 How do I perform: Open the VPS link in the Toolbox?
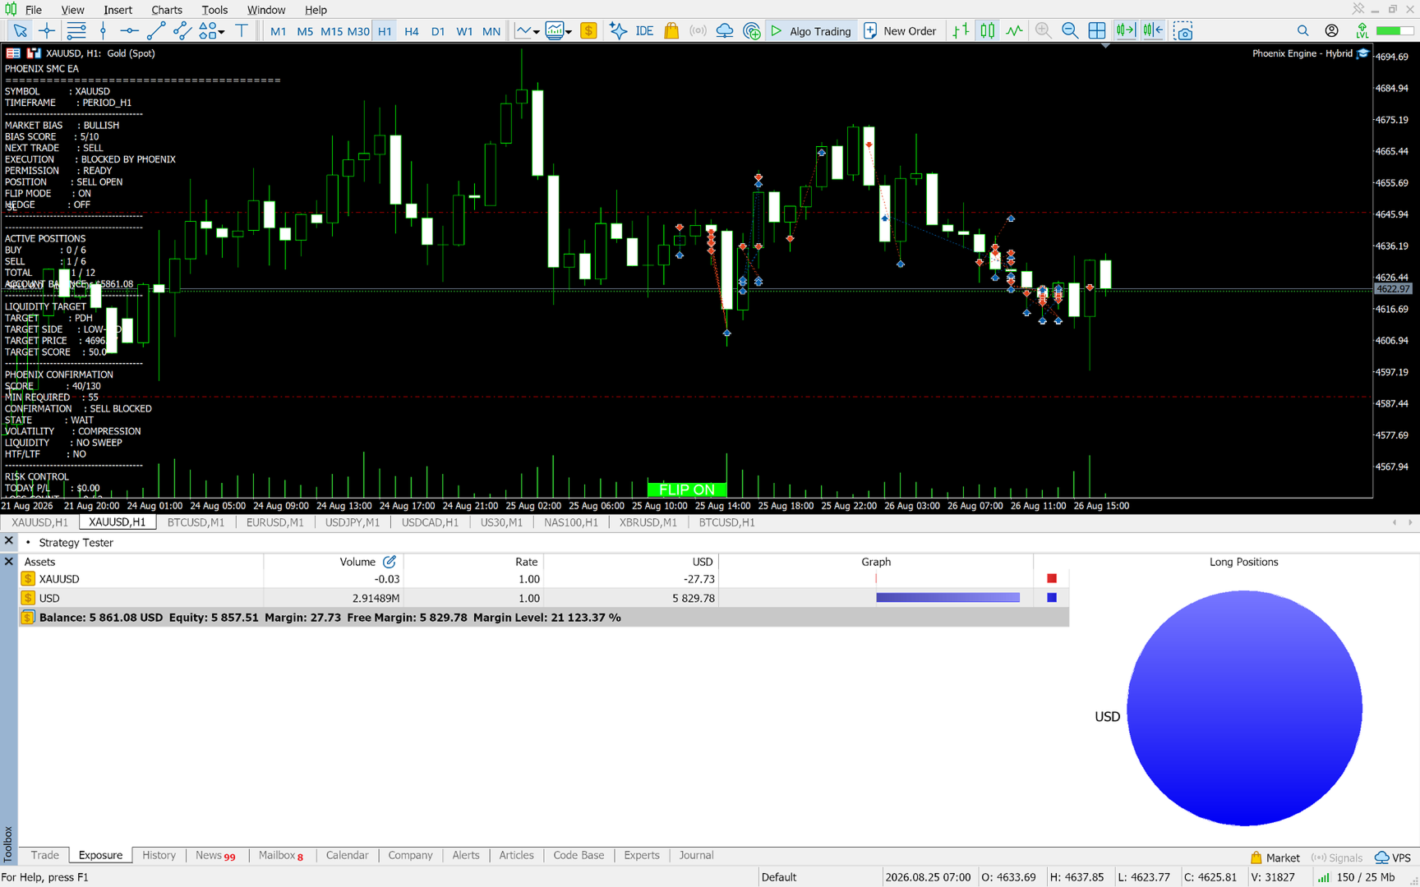pyautogui.click(x=1392, y=857)
